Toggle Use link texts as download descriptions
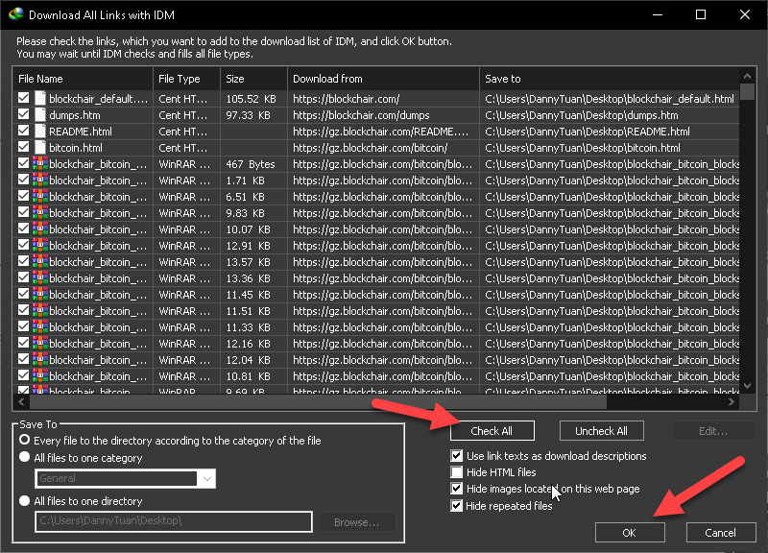This screenshot has height=553, width=768. pos(457,456)
